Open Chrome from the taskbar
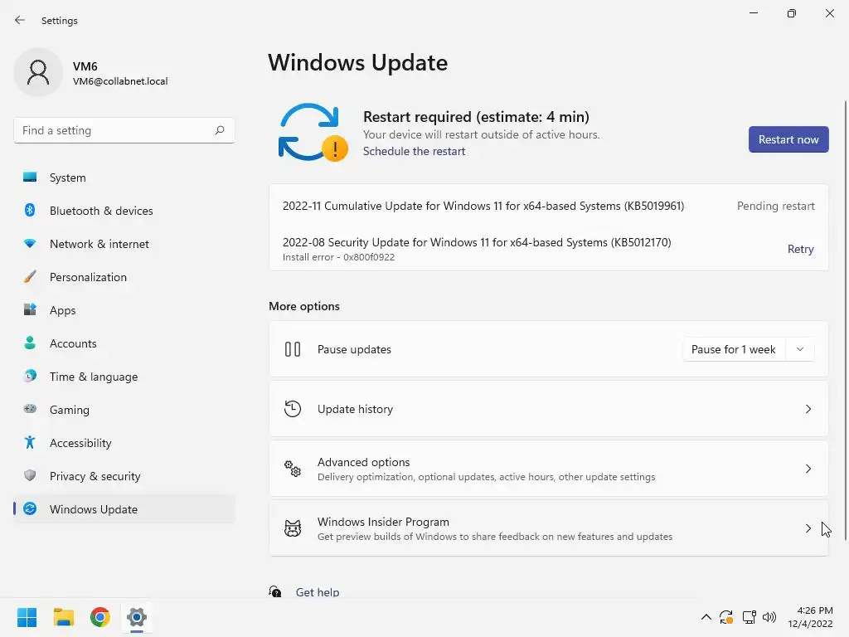The height and width of the screenshot is (637, 849). pos(100,617)
